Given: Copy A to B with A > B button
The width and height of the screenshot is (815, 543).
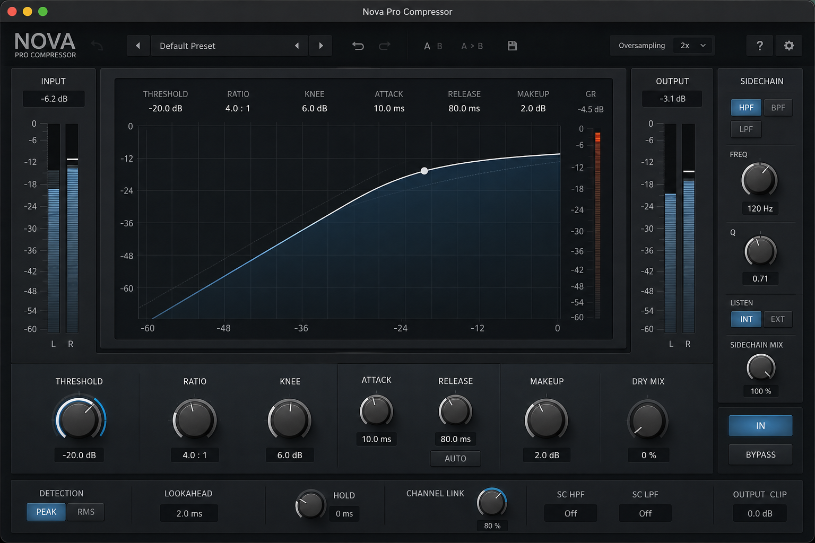Looking at the screenshot, I should (472, 46).
